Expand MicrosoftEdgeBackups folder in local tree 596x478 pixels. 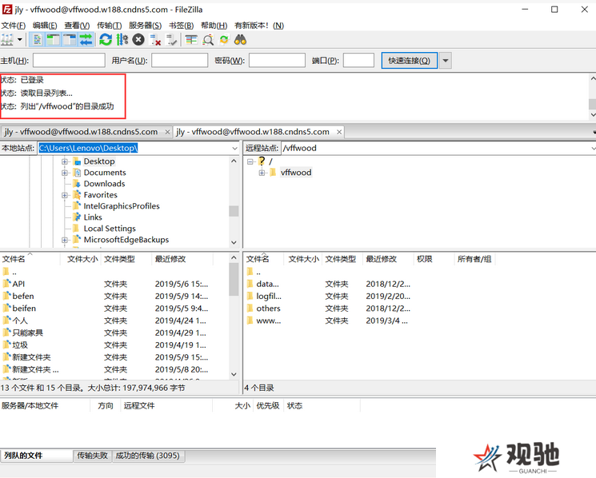tap(65, 240)
